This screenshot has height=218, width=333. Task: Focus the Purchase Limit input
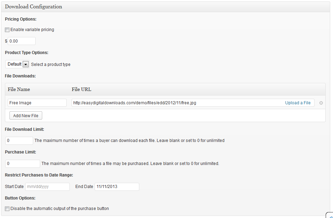pyautogui.click(x=23, y=164)
